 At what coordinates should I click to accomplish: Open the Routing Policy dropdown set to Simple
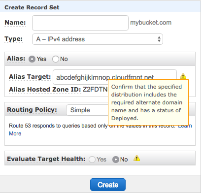tap(87, 110)
